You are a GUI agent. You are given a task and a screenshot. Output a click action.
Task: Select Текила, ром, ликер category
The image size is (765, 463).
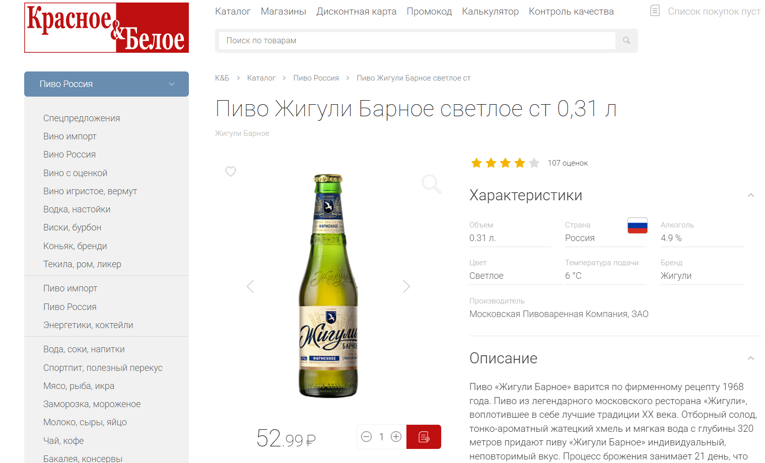82,264
